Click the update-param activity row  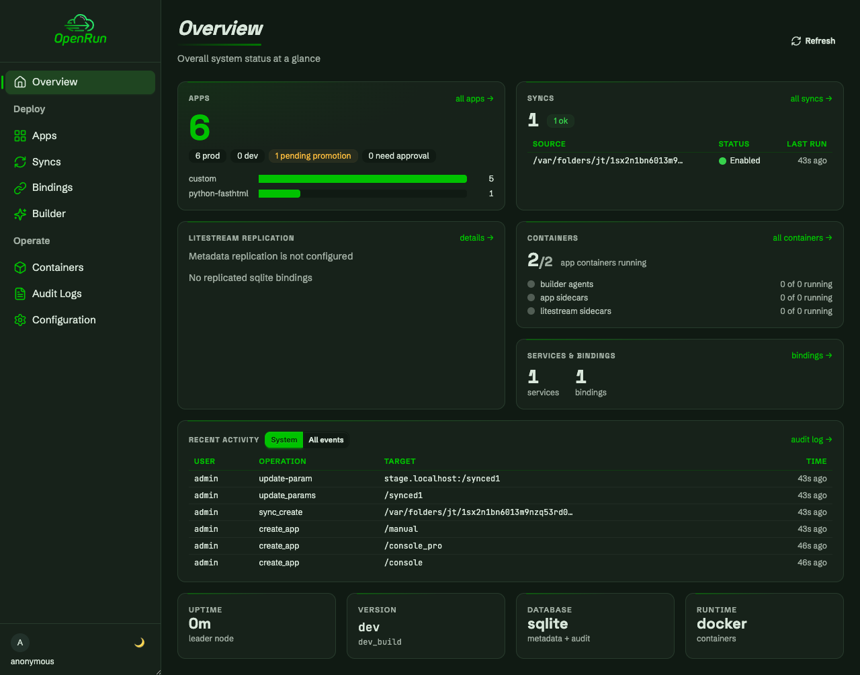[511, 479]
